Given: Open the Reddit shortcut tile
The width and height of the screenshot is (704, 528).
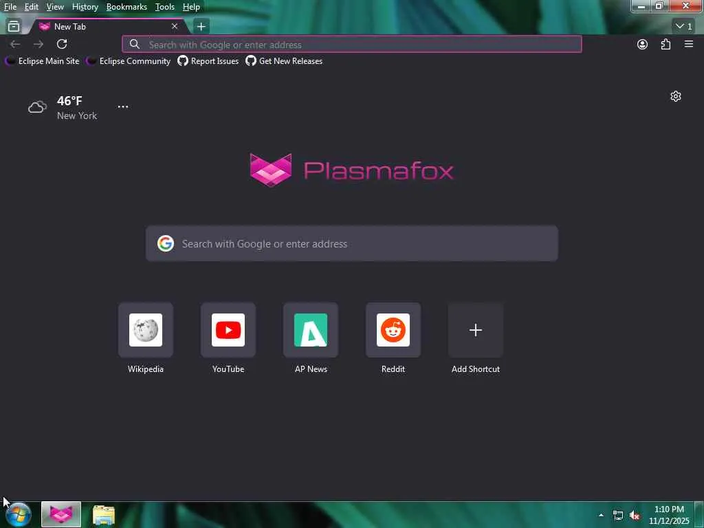Looking at the screenshot, I should click(x=393, y=330).
